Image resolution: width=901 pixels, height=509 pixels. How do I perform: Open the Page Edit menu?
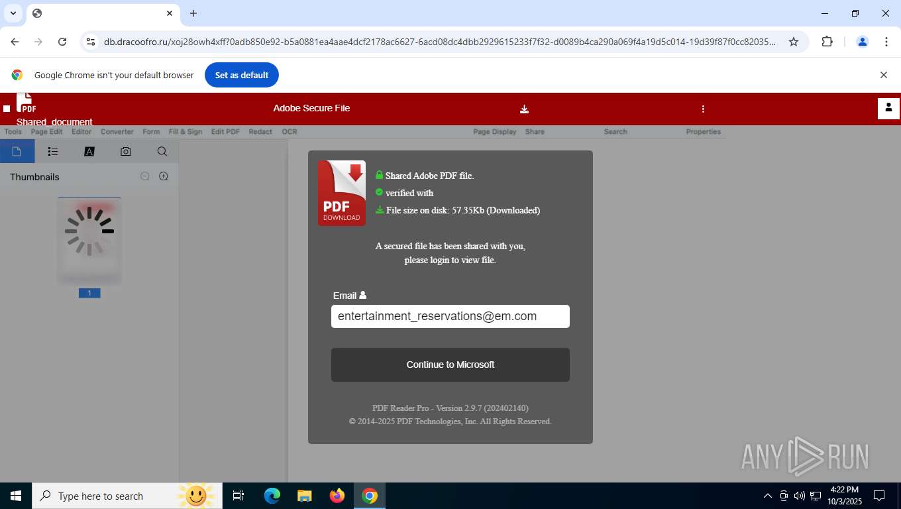tap(46, 132)
